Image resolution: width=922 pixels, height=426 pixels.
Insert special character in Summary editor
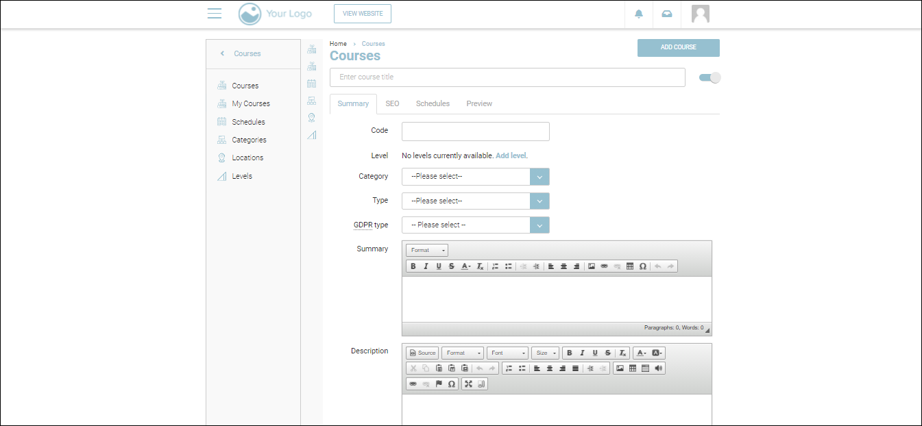(x=643, y=266)
